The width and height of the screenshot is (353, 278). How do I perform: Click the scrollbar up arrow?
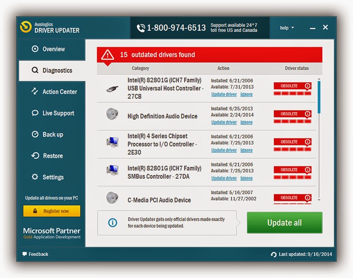(319, 79)
